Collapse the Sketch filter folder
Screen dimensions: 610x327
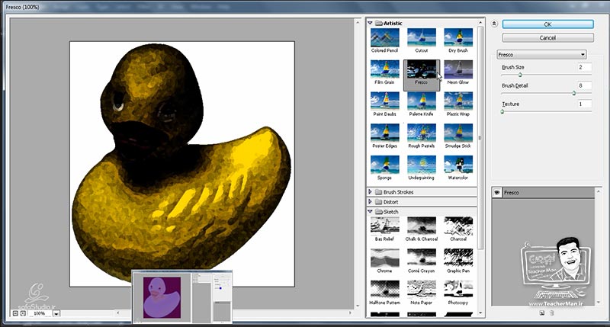[x=370, y=211]
